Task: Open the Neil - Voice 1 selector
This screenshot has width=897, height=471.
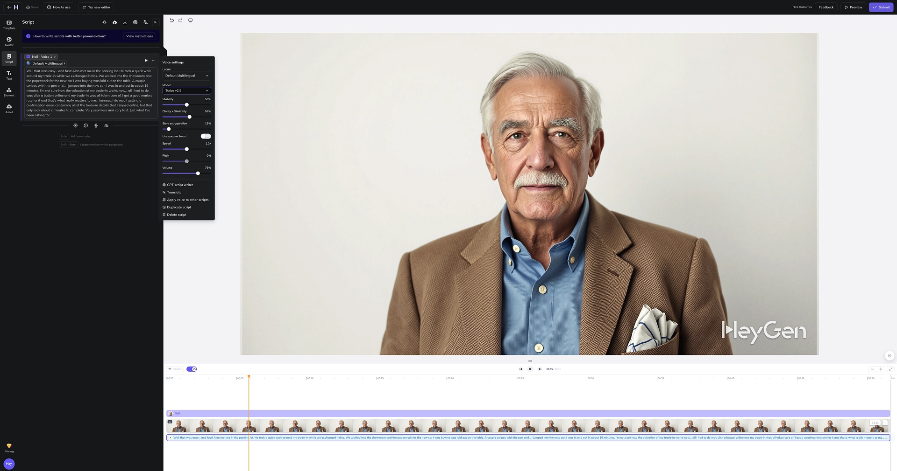Action: (41, 56)
